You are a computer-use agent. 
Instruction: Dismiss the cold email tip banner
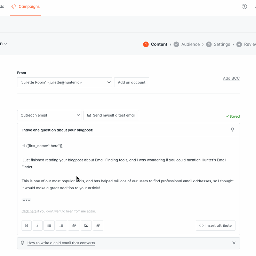(234, 243)
